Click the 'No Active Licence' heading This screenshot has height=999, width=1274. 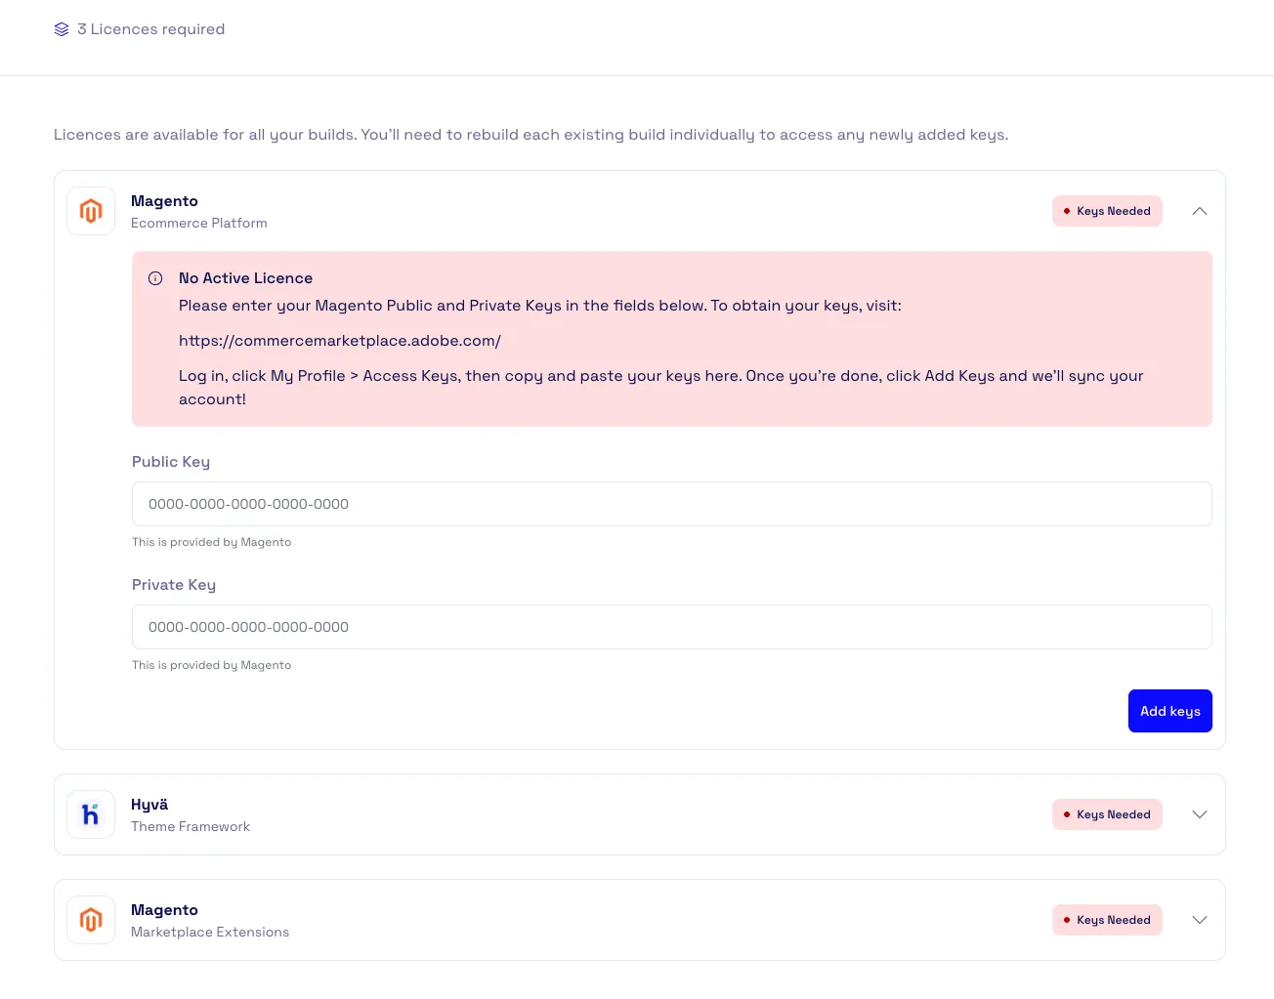245,278
